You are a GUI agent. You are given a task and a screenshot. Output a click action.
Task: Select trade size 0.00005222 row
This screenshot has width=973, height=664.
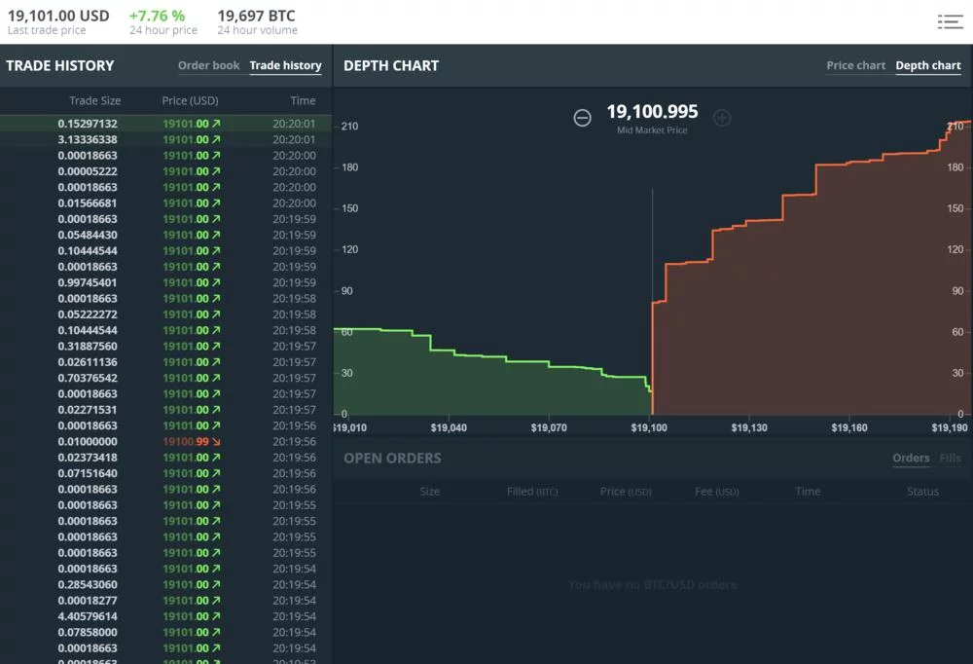click(x=165, y=171)
